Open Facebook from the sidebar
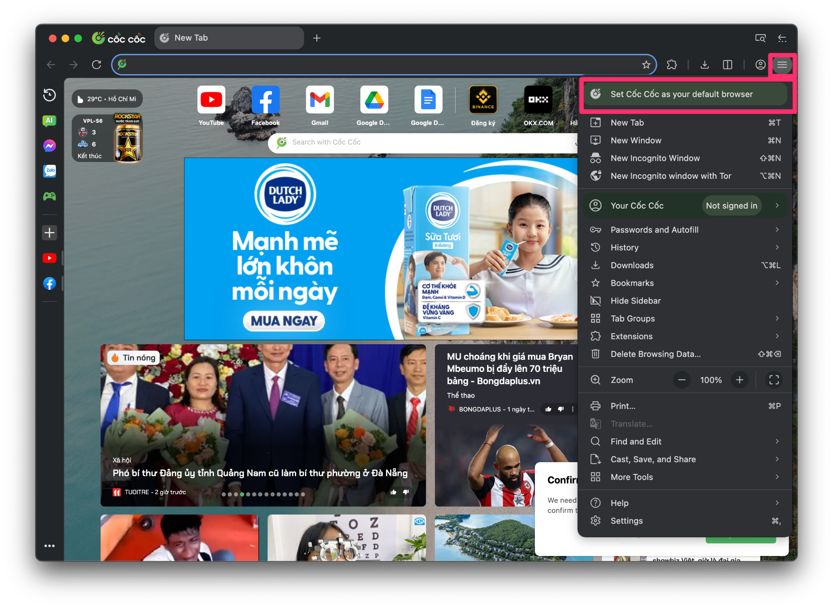 [50, 283]
